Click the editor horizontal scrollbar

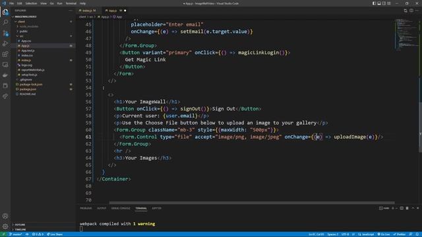tap(252, 203)
